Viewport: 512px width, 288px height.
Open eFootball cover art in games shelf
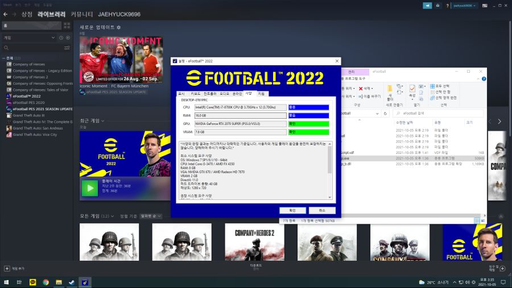tap(472, 242)
